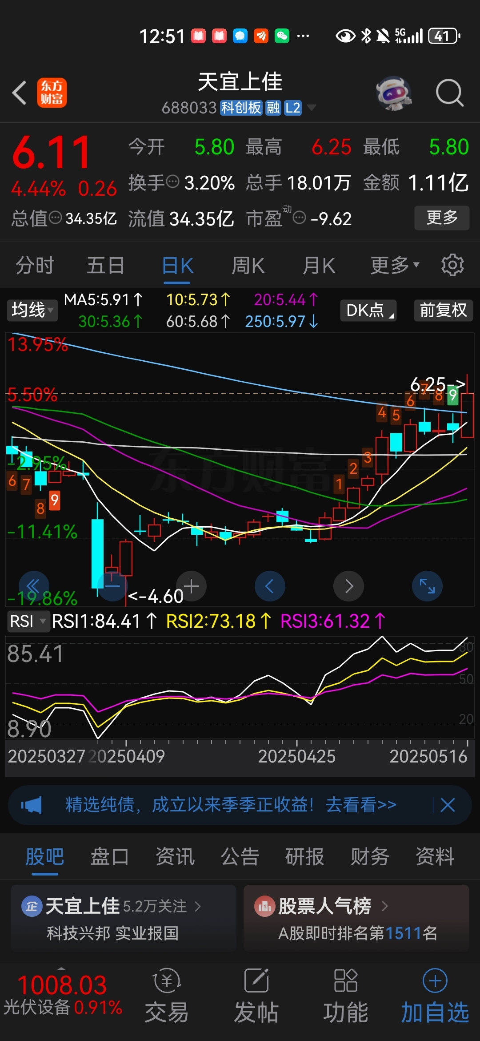Move chart right with right arrow circle
This screenshot has width=480, height=1041.
pyautogui.click(x=348, y=586)
